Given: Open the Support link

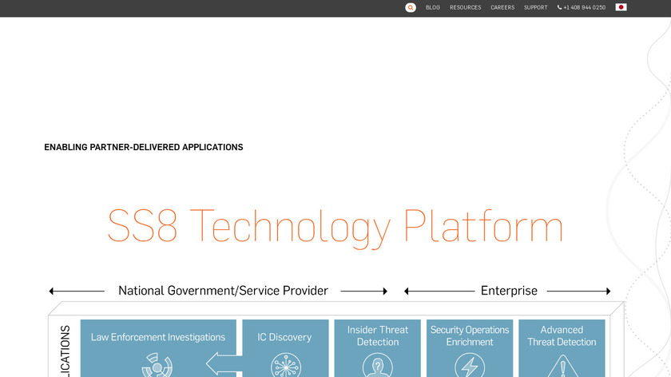Looking at the screenshot, I should (536, 7).
